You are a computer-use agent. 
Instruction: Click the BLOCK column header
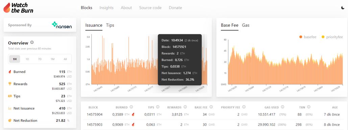click(x=93, y=107)
